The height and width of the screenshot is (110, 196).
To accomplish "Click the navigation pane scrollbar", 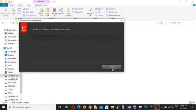I will [x=21, y=82].
